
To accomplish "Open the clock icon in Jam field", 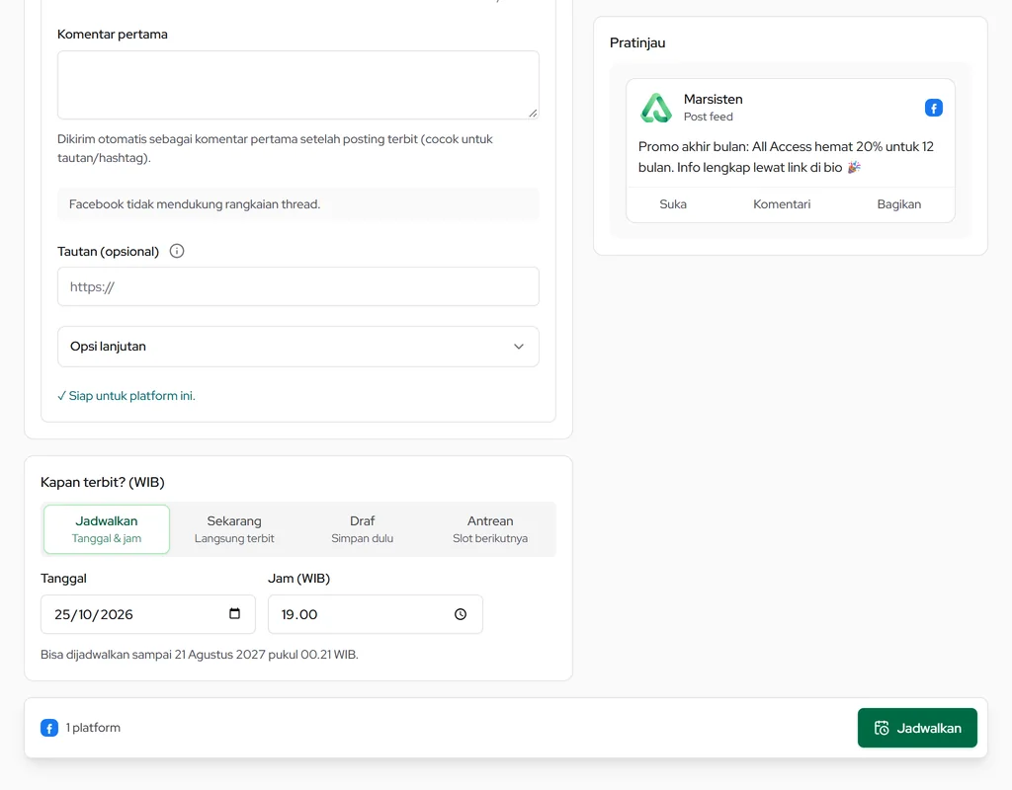I will [461, 614].
